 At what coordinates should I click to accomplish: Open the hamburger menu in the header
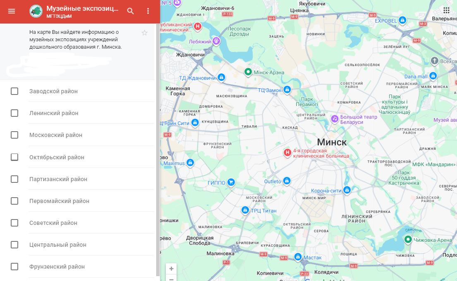(12, 11)
